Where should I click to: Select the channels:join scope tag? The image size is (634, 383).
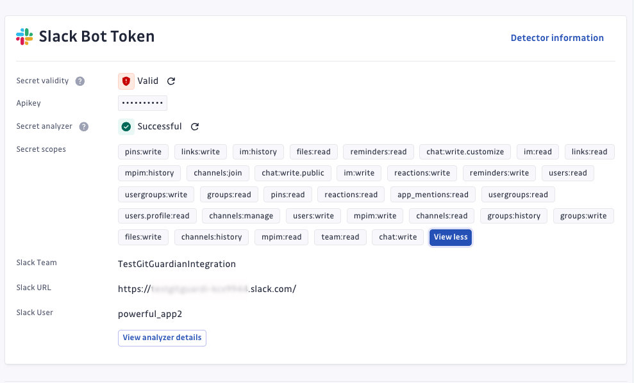(x=218, y=173)
